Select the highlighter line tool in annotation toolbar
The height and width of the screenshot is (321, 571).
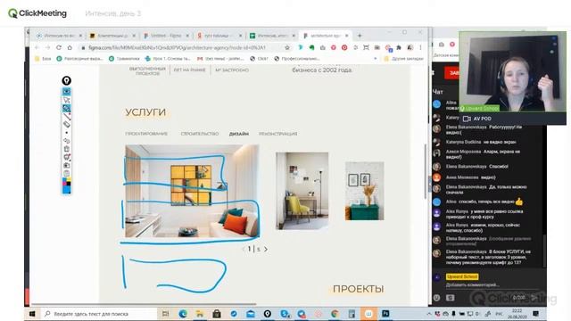pos(67,117)
